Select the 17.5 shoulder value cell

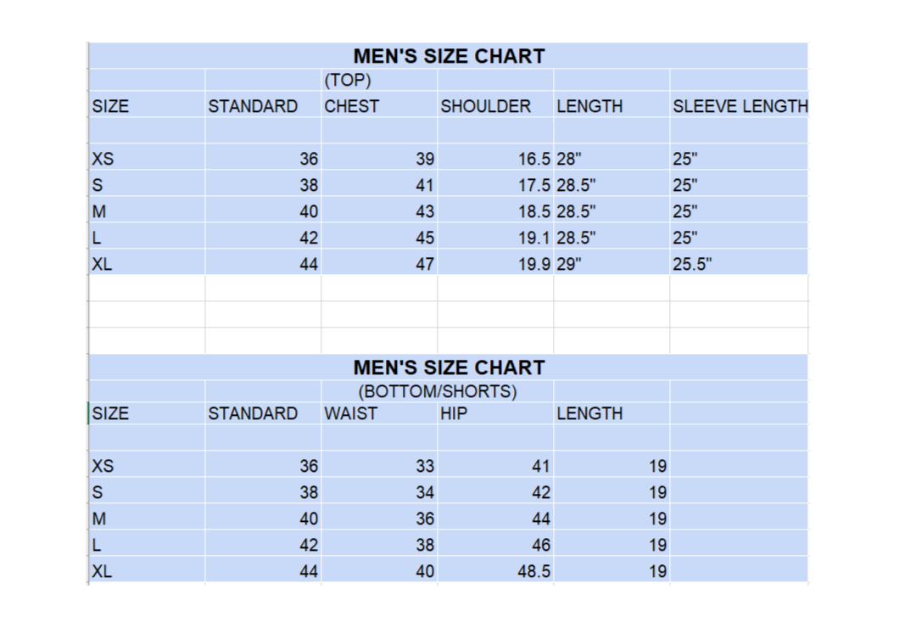coord(534,185)
